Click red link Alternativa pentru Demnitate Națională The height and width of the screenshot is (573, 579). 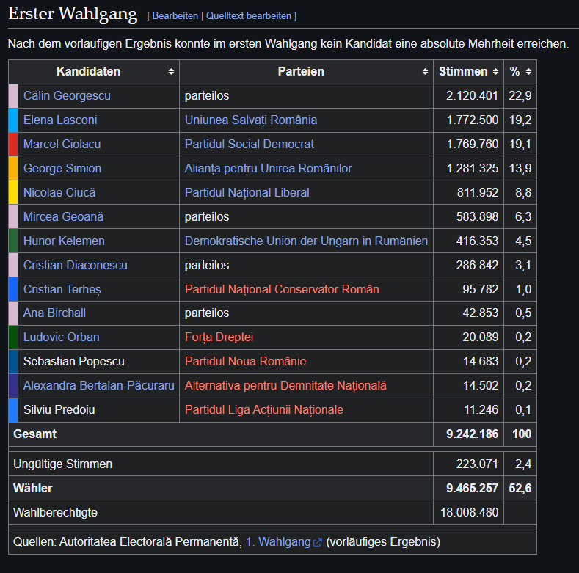[x=285, y=385]
